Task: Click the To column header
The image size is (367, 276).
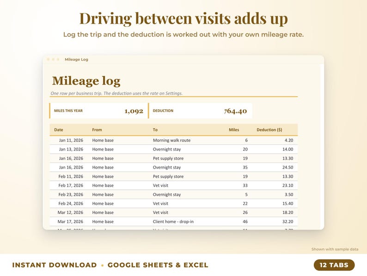Action: pyautogui.click(x=155, y=130)
